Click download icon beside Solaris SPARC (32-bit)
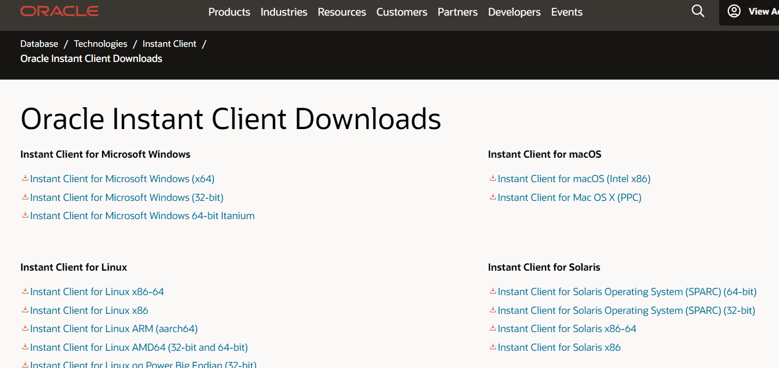The width and height of the screenshot is (779, 368). point(492,310)
